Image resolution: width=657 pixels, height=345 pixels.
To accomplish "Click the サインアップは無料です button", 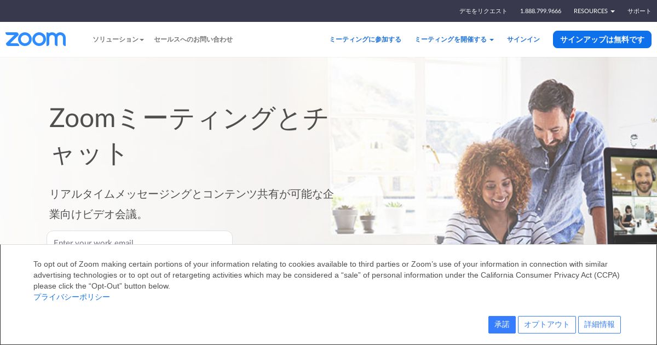I will point(602,39).
